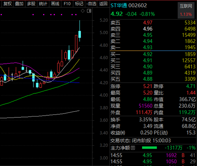Viewport: 197px width, 166px height.
Task: Activate the 画线 drawing tool
Action: pos(55,4)
